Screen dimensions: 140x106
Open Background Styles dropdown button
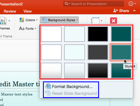point(59,20)
